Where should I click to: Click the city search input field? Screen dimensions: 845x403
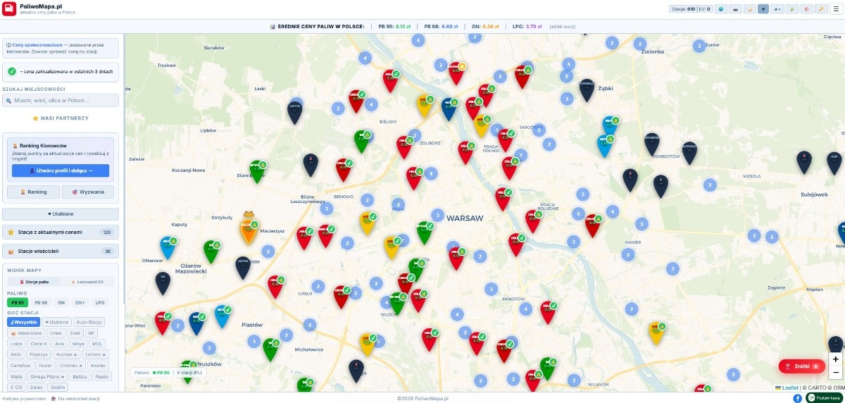click(61, 101)
